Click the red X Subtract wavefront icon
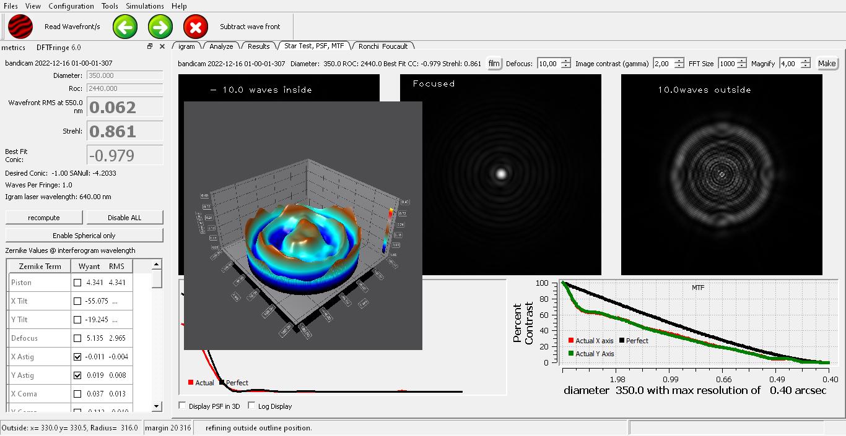The width and height of the screenshot is (846, 436). 196,27
